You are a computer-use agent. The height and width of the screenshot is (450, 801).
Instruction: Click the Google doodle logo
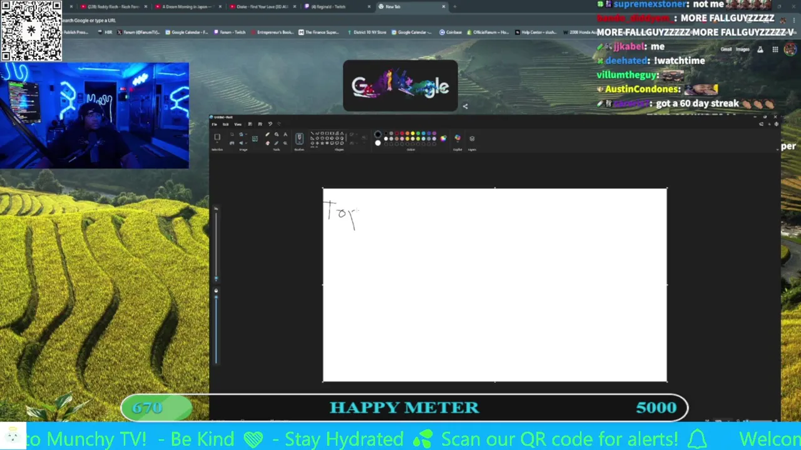tap(400, 86)
